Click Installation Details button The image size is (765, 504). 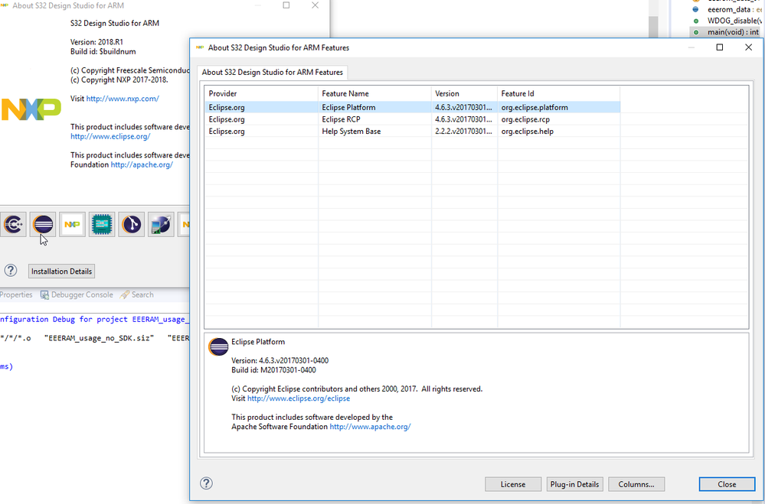click(x=61, y=271)
